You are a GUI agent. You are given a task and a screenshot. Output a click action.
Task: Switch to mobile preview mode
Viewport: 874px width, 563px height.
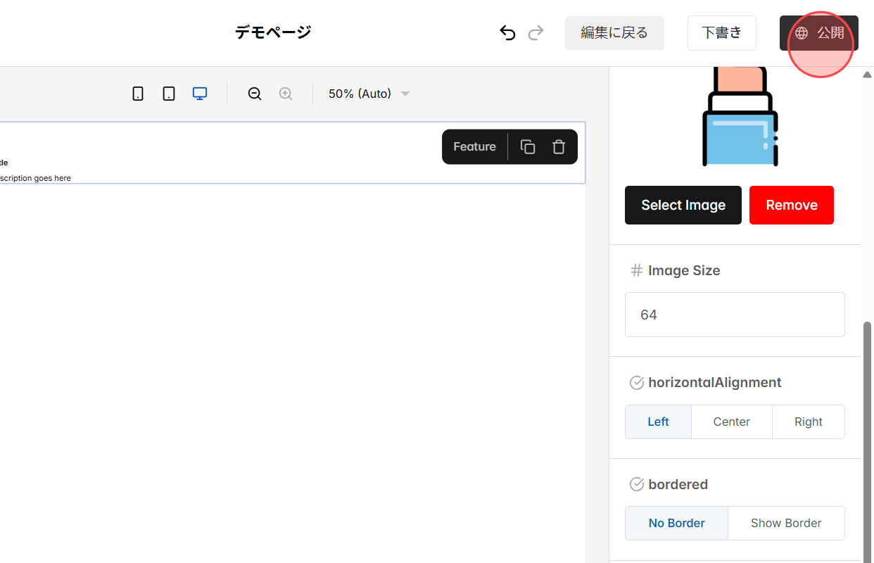point(138,93)
